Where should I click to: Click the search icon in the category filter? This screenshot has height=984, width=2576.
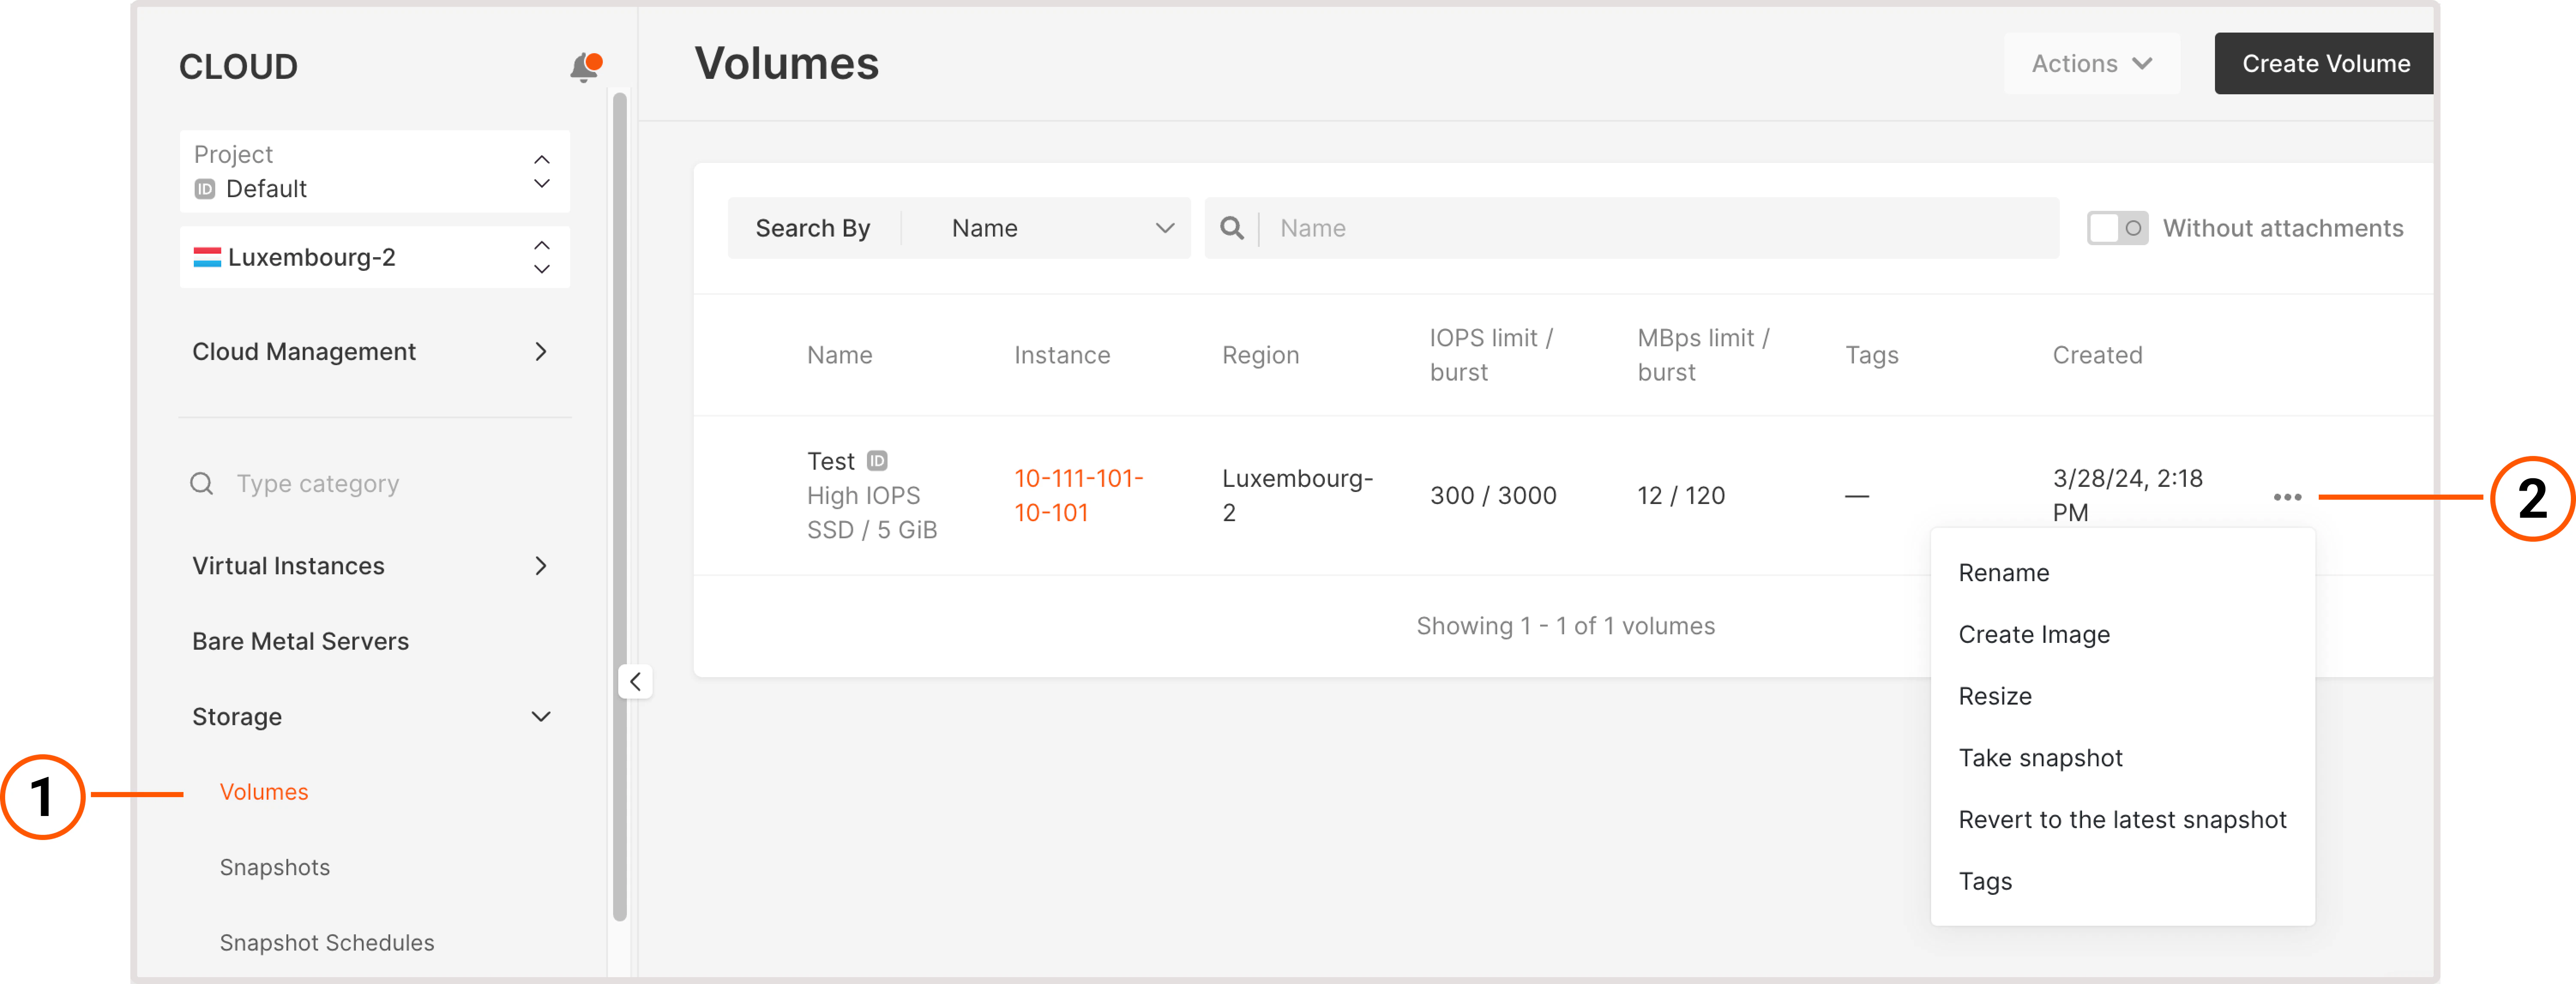202,484
